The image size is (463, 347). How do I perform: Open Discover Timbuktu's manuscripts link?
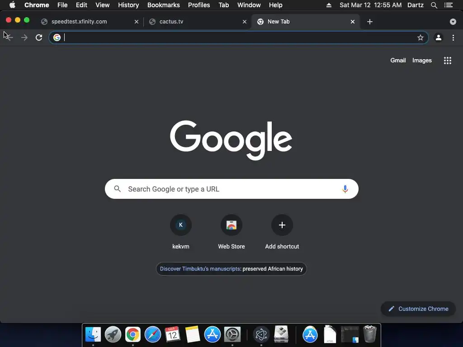200,269
